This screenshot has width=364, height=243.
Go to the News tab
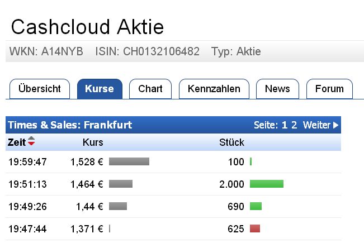277,89
